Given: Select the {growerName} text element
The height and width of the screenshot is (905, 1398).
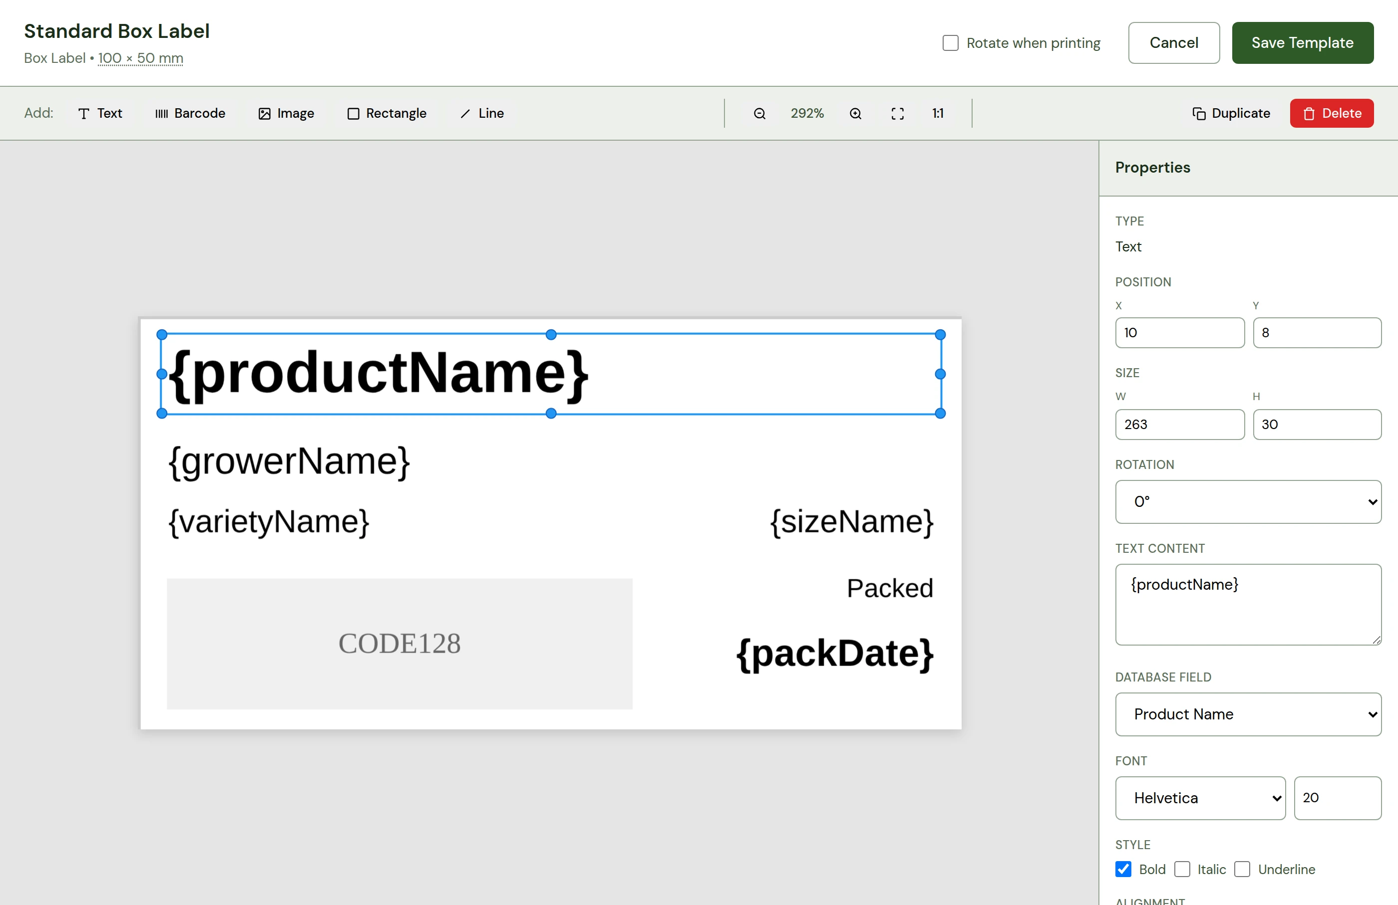Looking at the screenshot, I should (289, 462).
